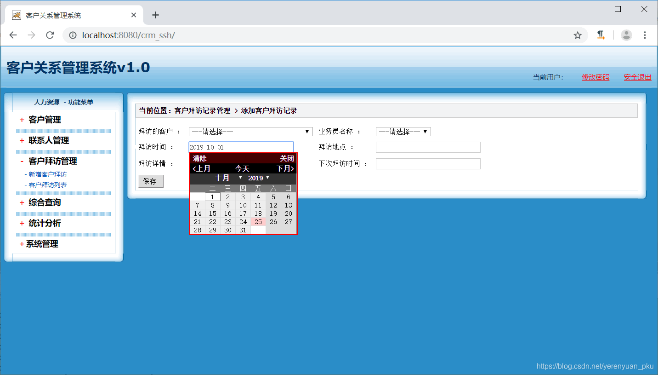Screen dimensions: 658x375
Task: Select day 13 in the calendar
Action: 289,205
